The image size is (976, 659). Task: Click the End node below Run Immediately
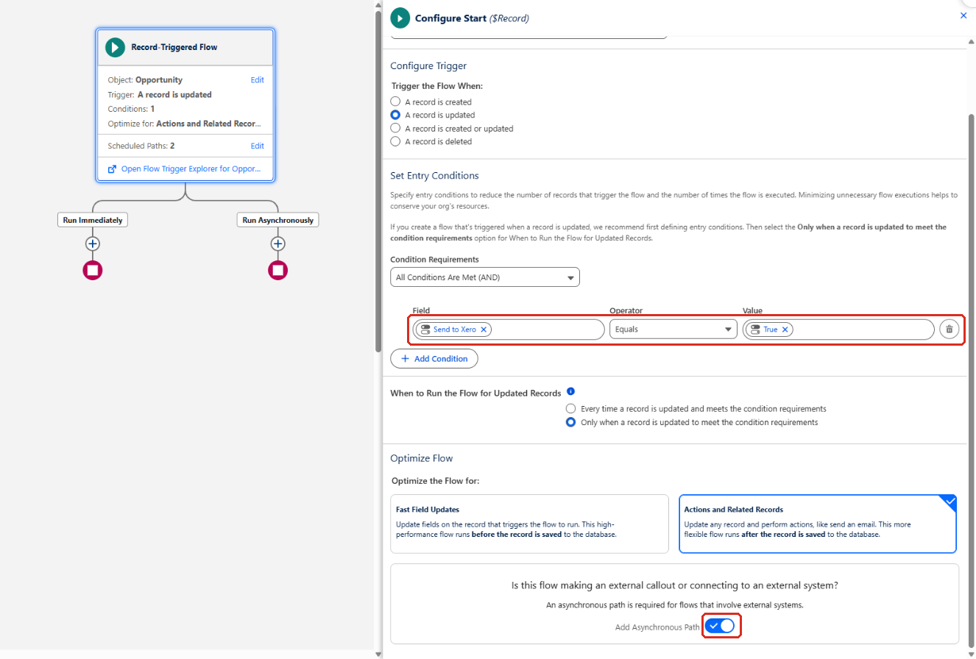93,271
